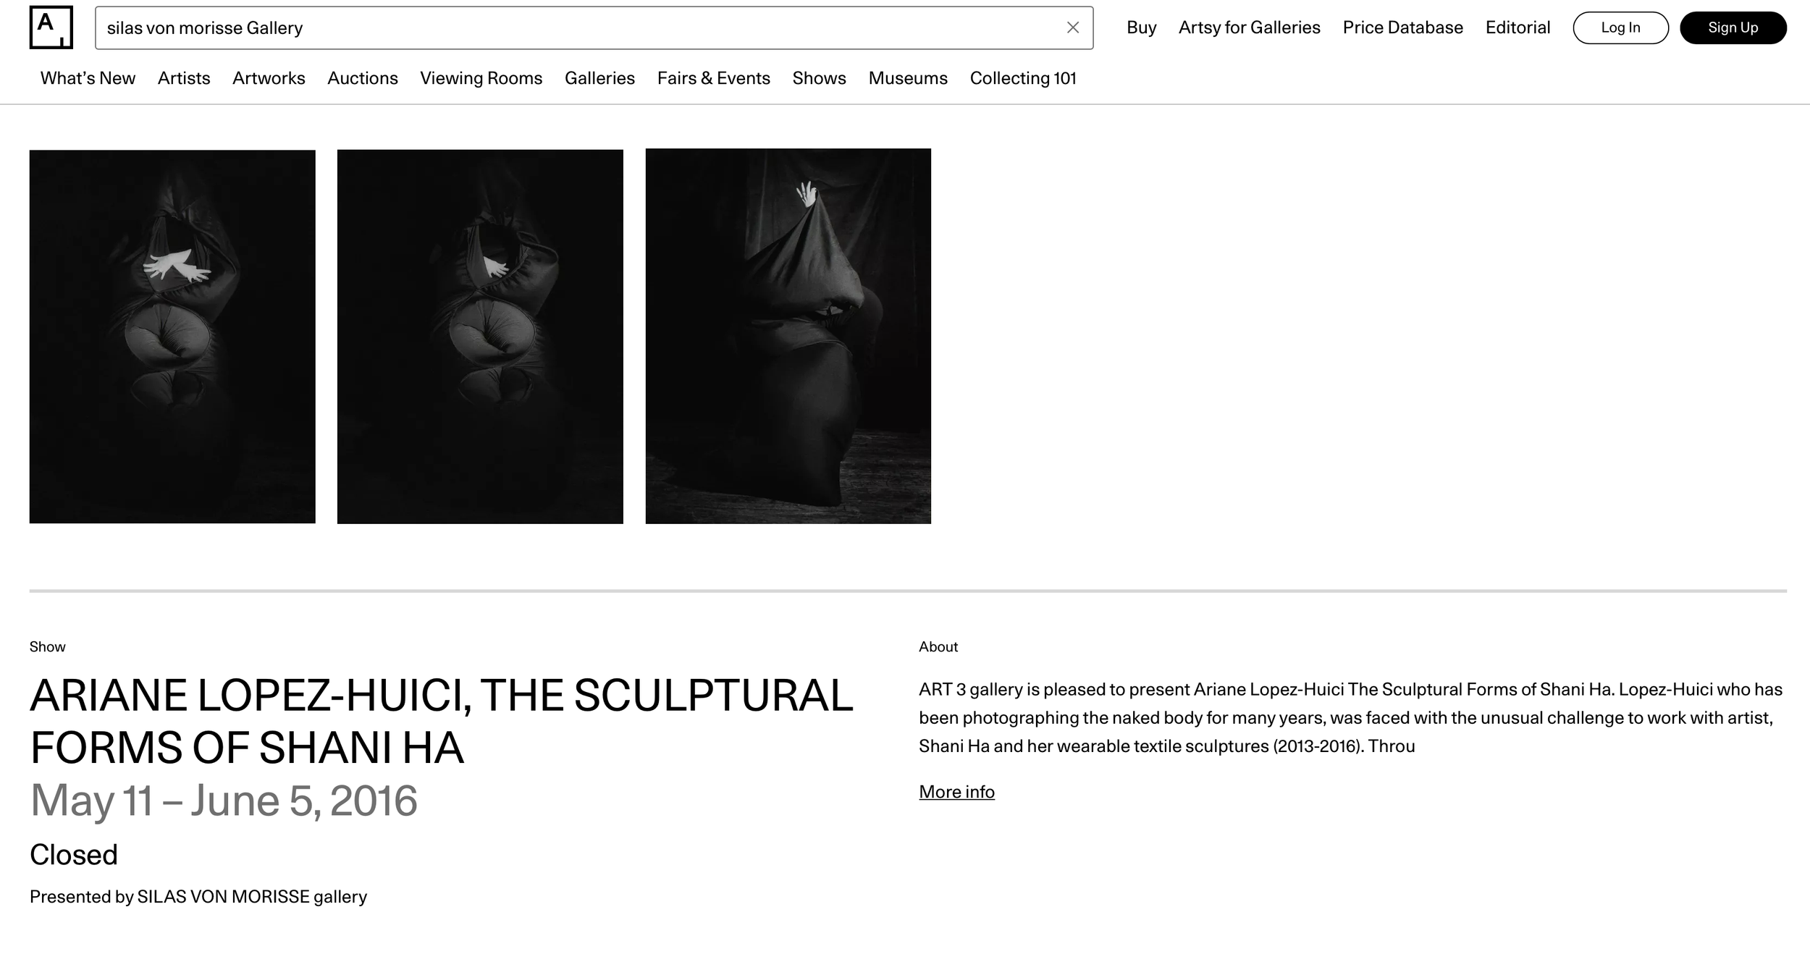Screen dimensions: 1810x954
Task: Open Fairs & Events
Action: pos(714,78)
